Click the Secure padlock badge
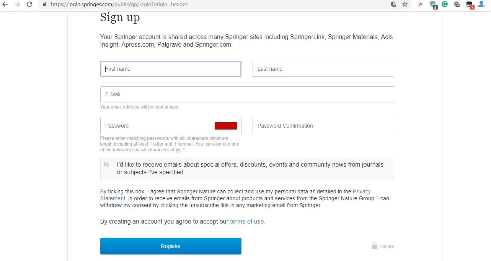This screenshot has height=261, width=491. (383, 246)
